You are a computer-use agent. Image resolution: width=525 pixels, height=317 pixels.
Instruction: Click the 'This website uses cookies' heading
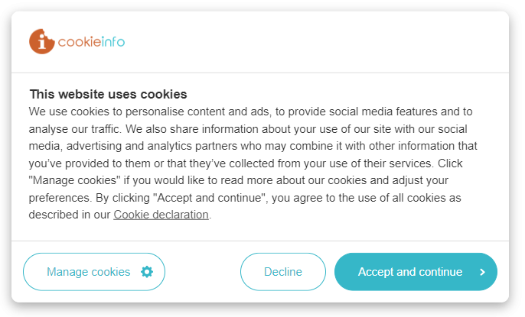(108, 94)
